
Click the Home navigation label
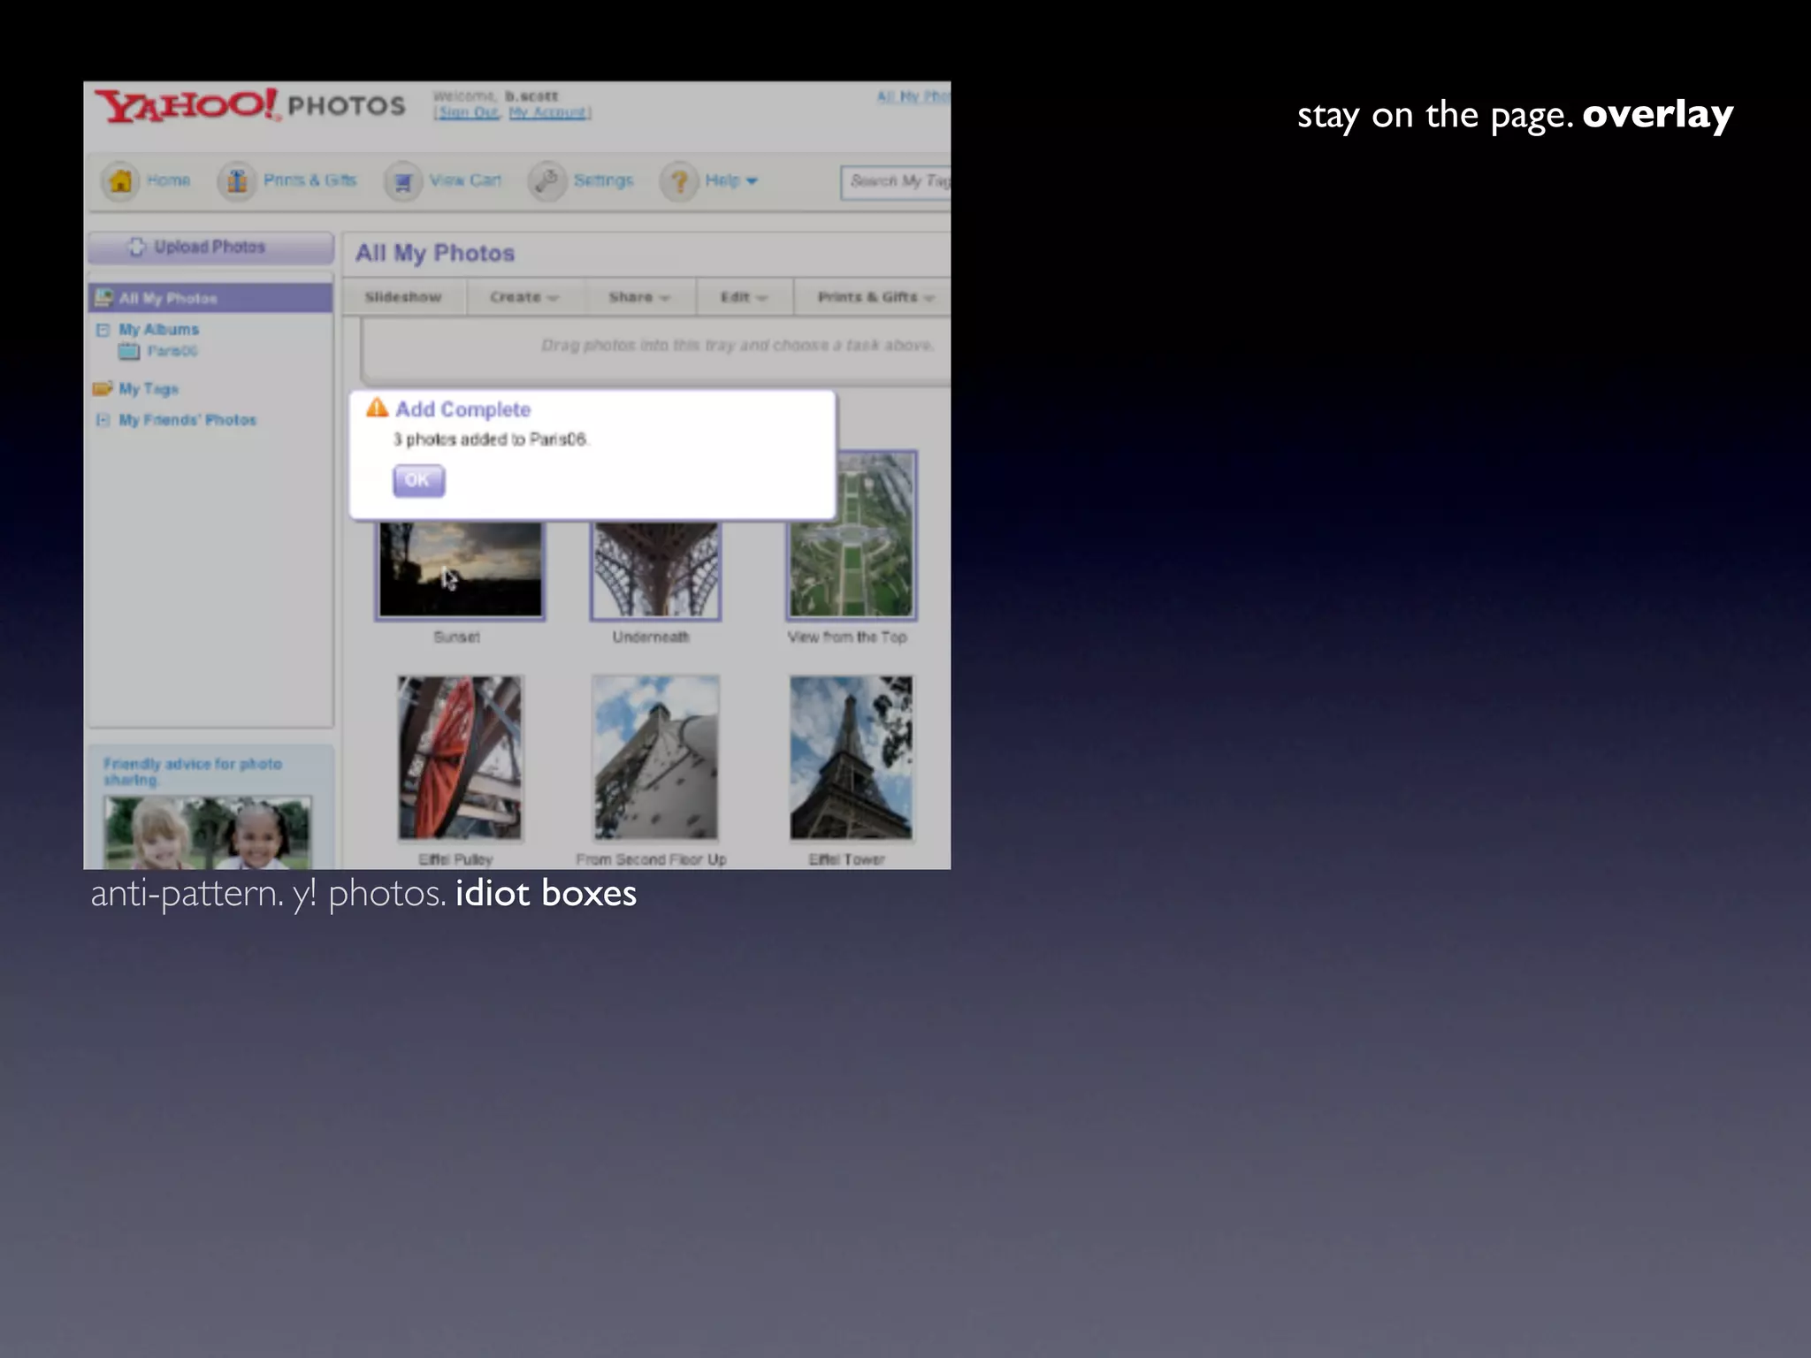point(168,180)
